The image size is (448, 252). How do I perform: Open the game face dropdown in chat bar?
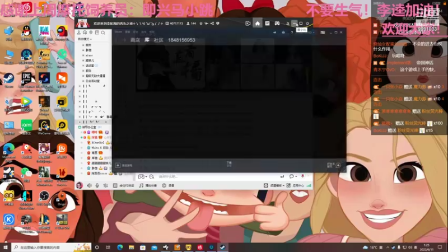(143, 176)
